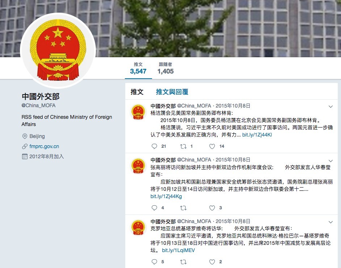Open chevron menu on Singapore tweet
This screenshot has width=341, height=268.
tap(331, 161)
